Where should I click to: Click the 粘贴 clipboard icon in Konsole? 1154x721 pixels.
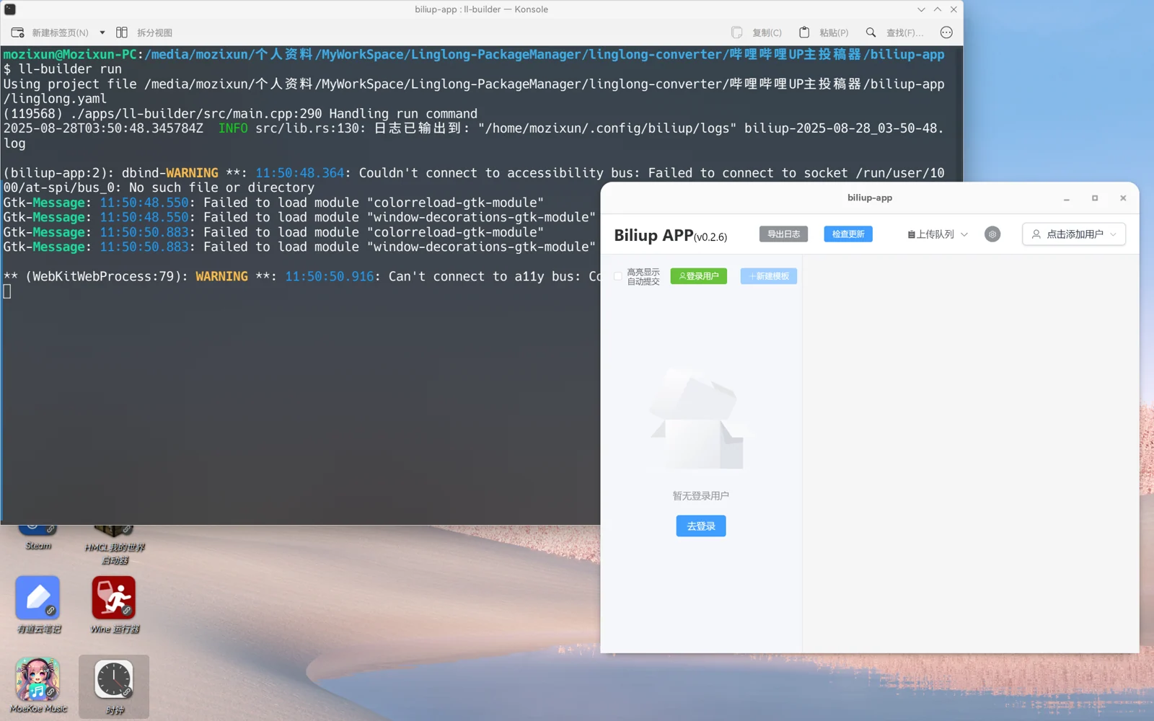(804, 32)
